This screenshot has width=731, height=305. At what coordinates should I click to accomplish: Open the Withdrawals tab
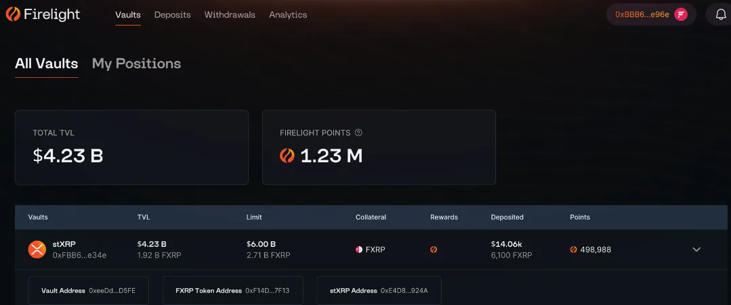[x=230, y=14]
